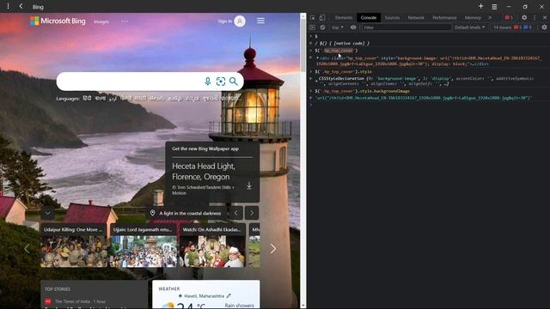Click the Microsoft Bing logo
The image size is (550, 309).
58,21
